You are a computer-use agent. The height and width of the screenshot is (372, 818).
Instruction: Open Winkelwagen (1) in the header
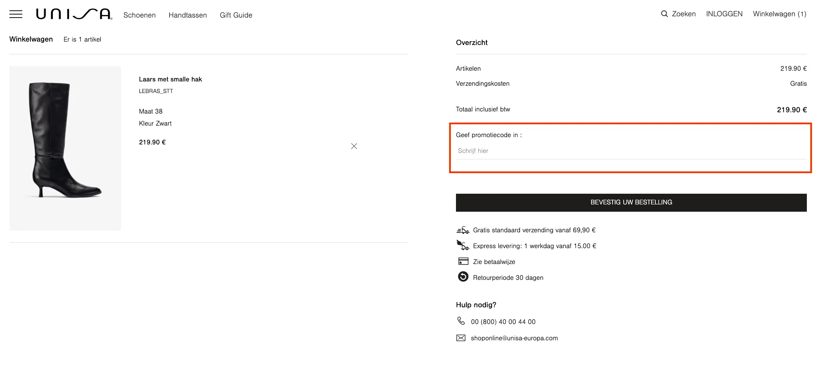779,14
